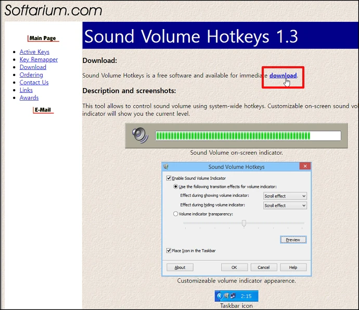Click the Main Page button
The image size is (359, 310).
tap(43, 38)
